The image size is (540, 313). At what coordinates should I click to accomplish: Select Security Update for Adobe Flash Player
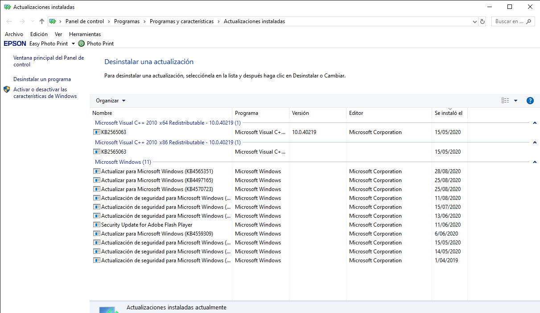(280, 225)
